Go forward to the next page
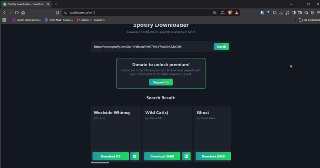 tap(10, 13)
